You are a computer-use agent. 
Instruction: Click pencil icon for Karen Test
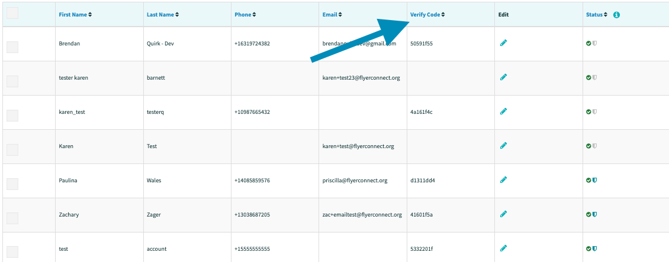coord(503,146)
